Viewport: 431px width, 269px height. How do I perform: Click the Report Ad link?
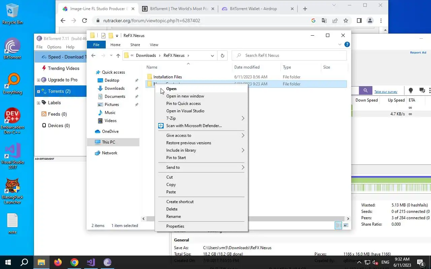pyautogui.click(x=418, y=52)
